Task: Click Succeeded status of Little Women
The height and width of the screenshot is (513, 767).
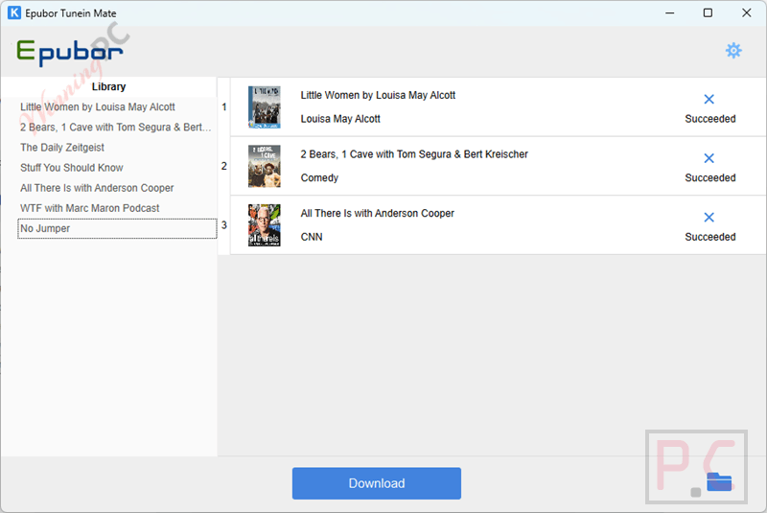Action: point(710,119)
